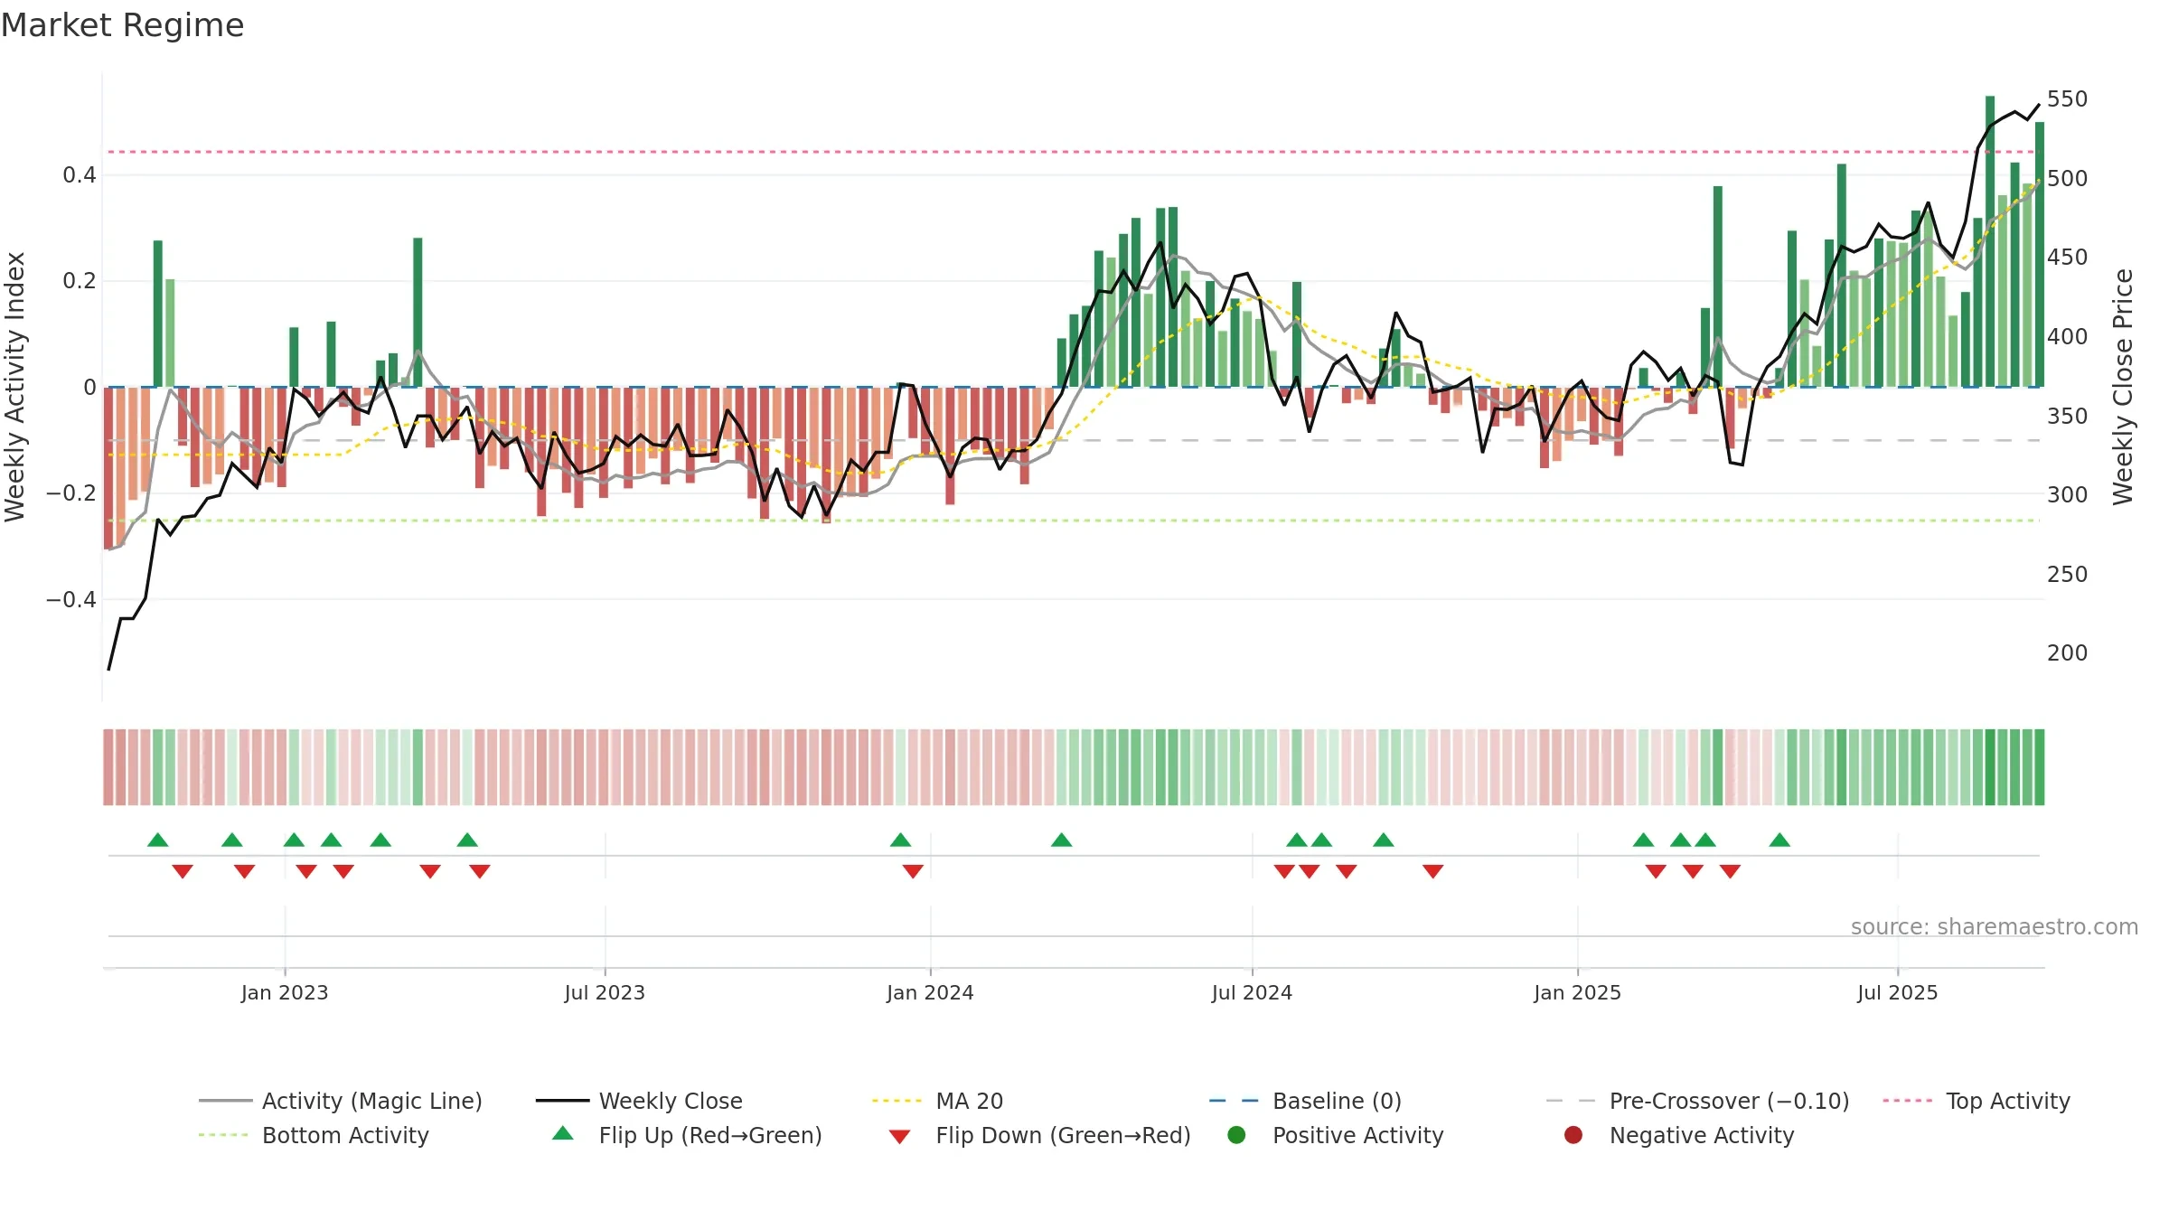Select last flip-up marker before Jul 2025
Viewport: 2169px width, 1220px height.
[x=1779, y=840]
